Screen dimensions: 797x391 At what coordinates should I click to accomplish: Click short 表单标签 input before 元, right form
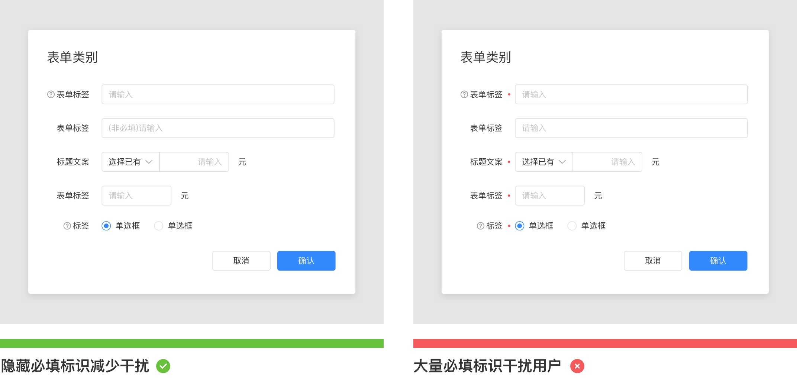click(549, 195)
